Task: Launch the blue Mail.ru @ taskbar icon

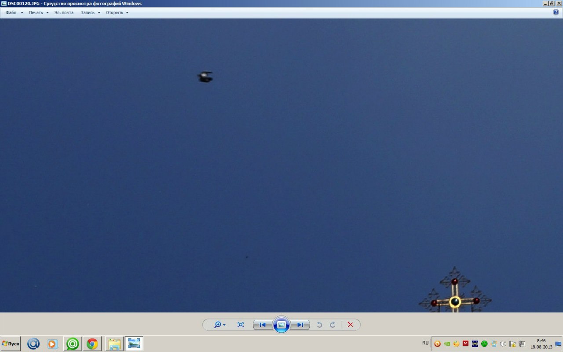Action: [x=33, y=344]
